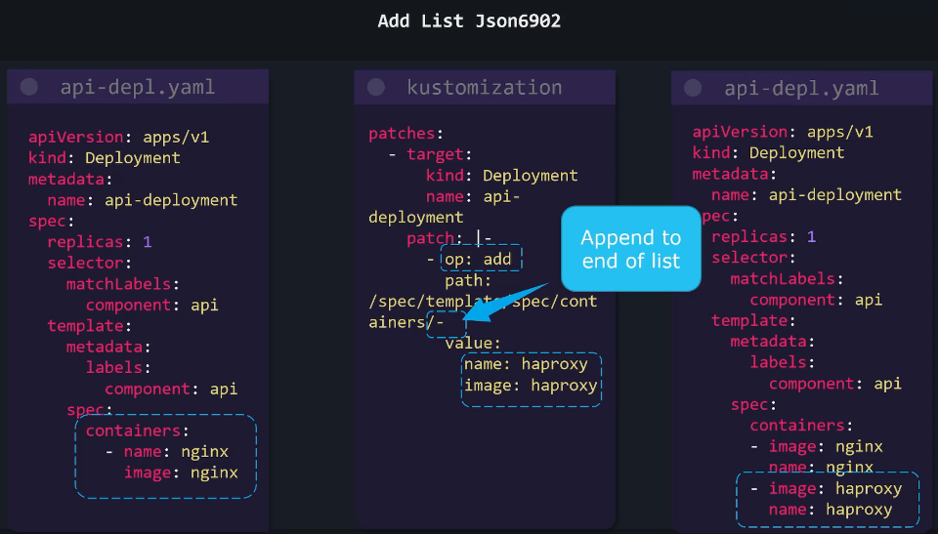This screenshot has height=534, width=938.
Task: Click 'matchLabels:' in left panel
Action: pos(123,283)
